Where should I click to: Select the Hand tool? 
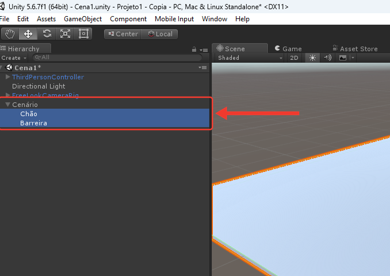(x=10, y=34)
